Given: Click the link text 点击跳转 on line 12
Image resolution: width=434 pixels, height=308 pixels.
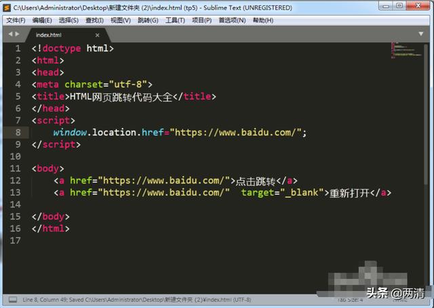Looking at the screenshot, I should click(x=256, y=181).
